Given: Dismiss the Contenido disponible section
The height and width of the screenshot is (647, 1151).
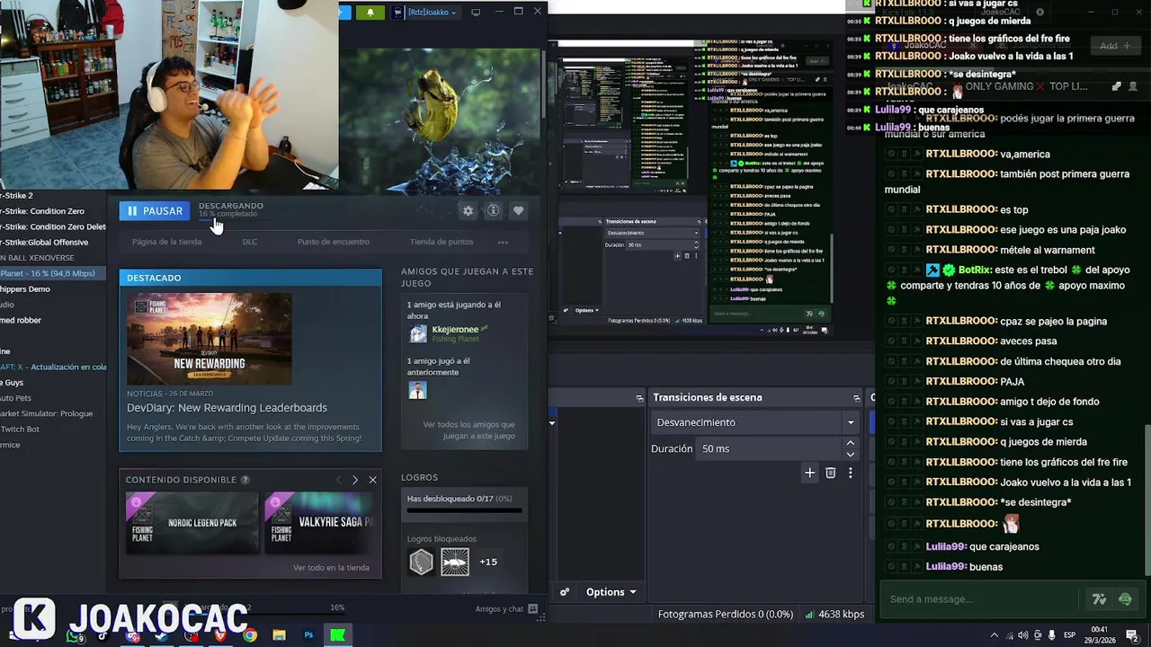Looking at the screenshot, I should (x=373, y=480).
